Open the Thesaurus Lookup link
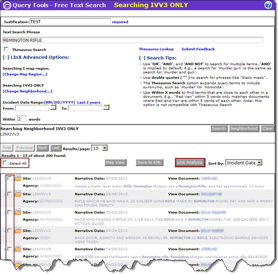278x274 pixels. tap(156, 49)
